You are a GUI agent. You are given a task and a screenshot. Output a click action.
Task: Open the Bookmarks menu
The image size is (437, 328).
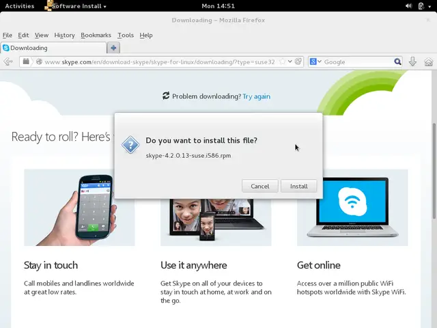click(x=96, y=35)
